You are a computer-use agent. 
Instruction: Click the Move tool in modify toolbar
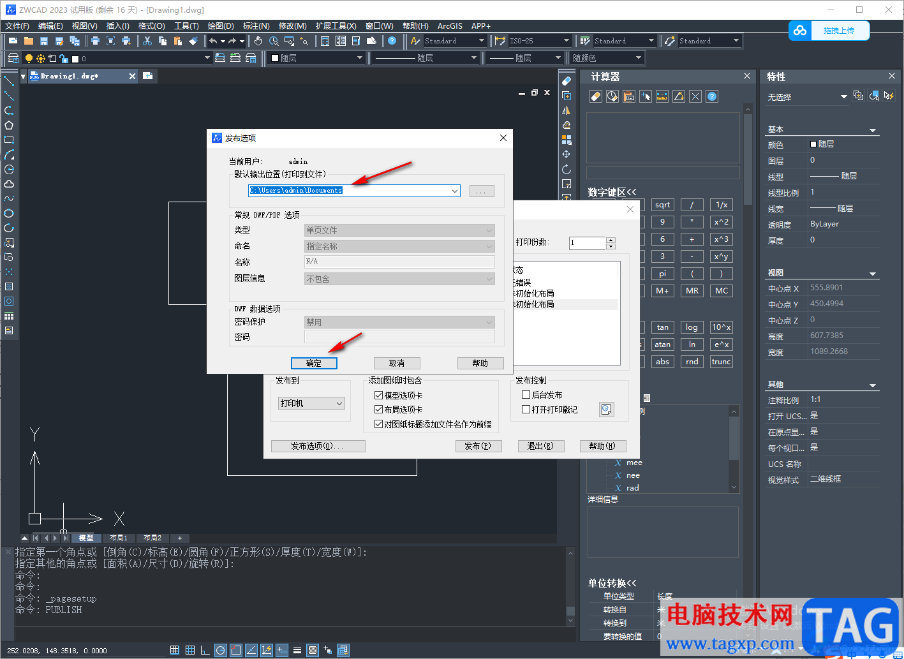point(567,154)
